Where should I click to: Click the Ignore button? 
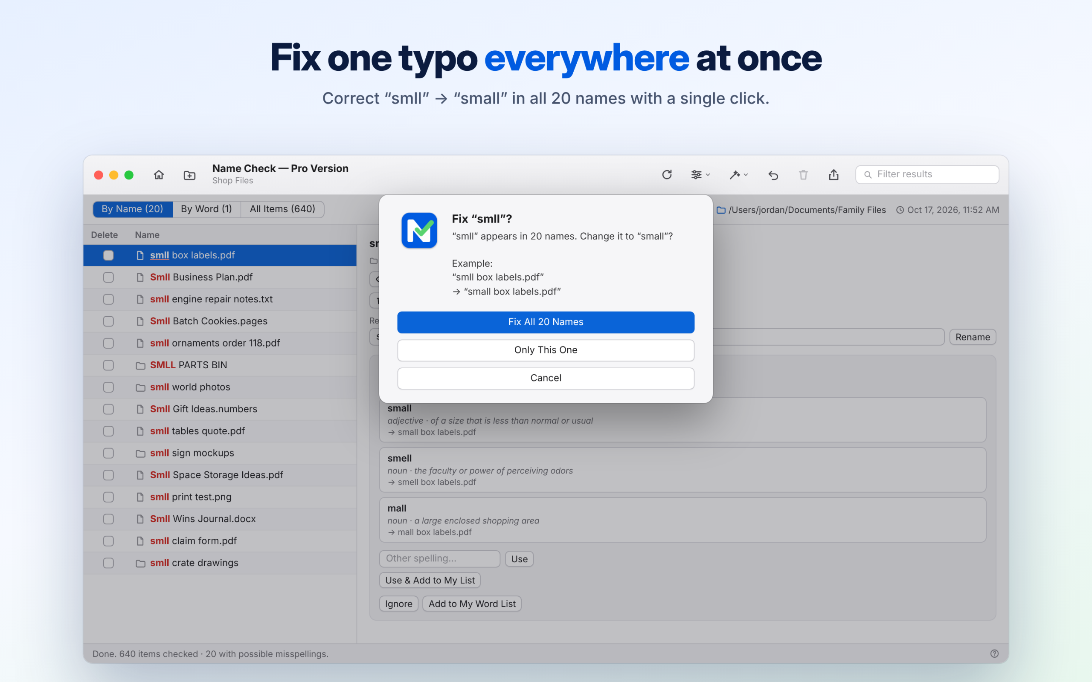[398, 604]
